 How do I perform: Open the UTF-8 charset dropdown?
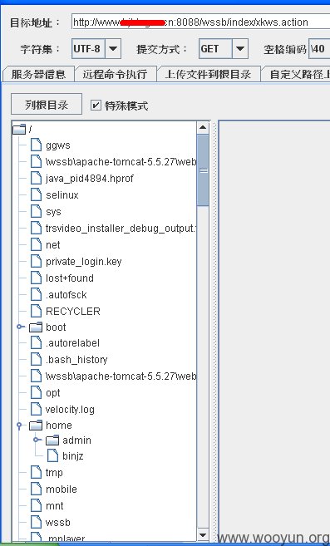[x=113, y=48]
